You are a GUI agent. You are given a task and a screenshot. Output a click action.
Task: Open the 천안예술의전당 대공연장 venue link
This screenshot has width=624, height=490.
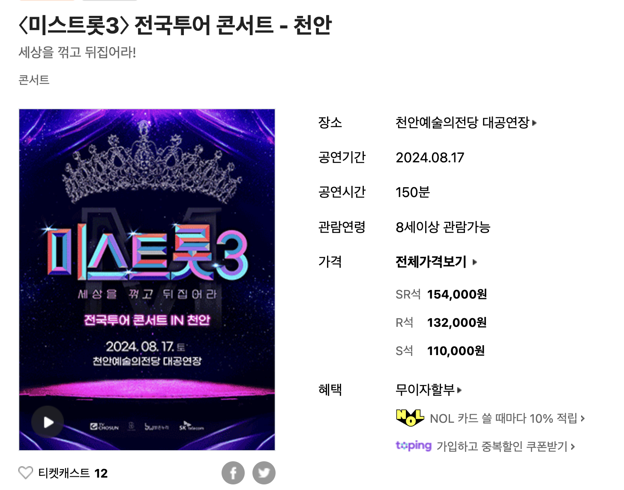[463, 123]
